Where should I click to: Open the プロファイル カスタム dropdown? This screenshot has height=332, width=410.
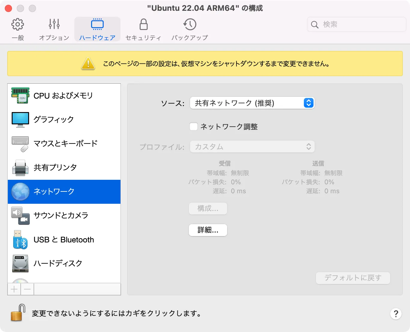252,147
